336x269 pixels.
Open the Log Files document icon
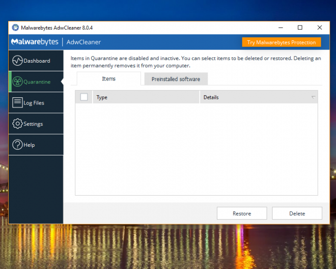pos(17,102)
